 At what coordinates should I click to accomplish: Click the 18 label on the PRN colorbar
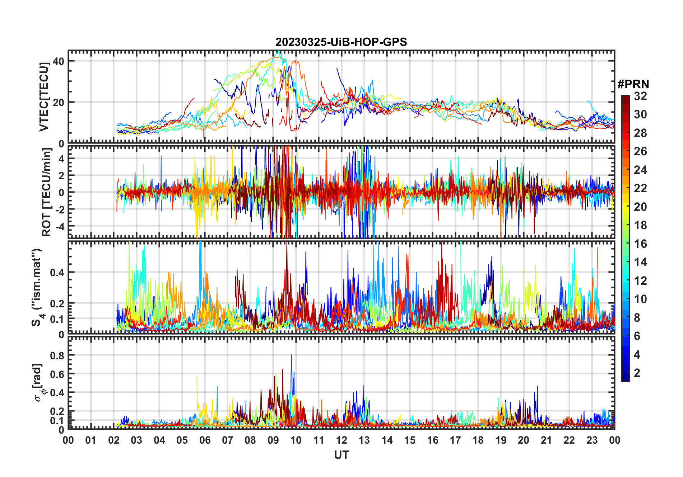pyautogui.click(x=640, y=225)
